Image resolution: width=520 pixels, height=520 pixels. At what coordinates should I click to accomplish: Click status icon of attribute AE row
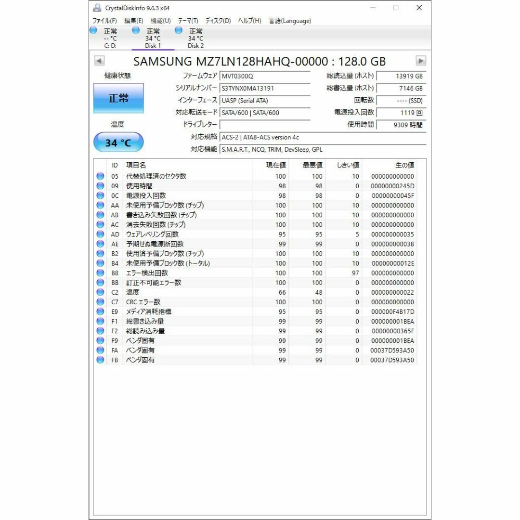pos(100,244)
